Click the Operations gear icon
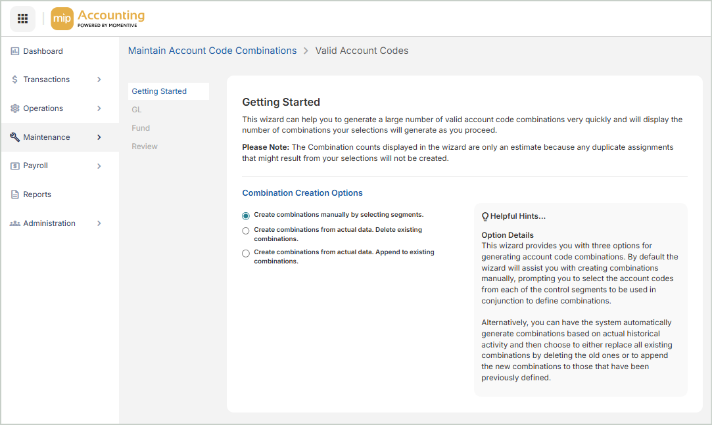The height and width of the screenshot is (425, 712). coord(14,108)
